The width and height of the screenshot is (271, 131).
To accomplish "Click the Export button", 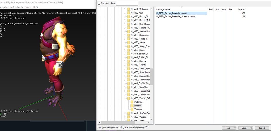I will pos(262,128).
